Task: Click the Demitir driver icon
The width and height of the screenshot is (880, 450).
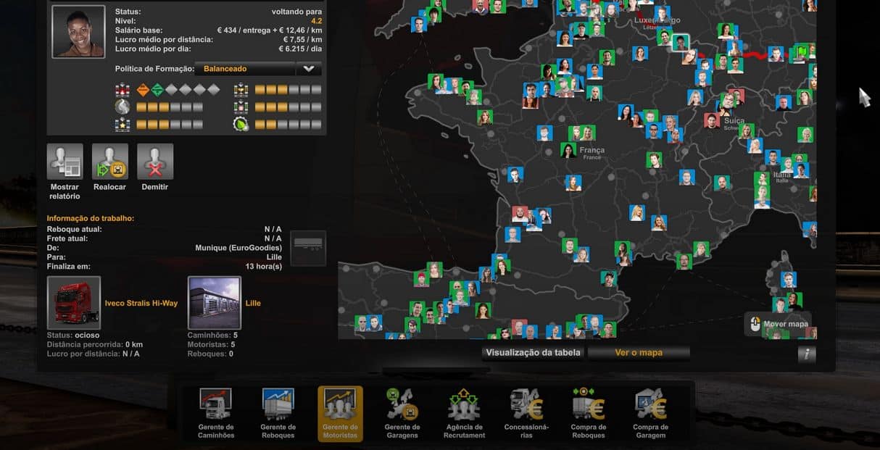Action: 155,162
